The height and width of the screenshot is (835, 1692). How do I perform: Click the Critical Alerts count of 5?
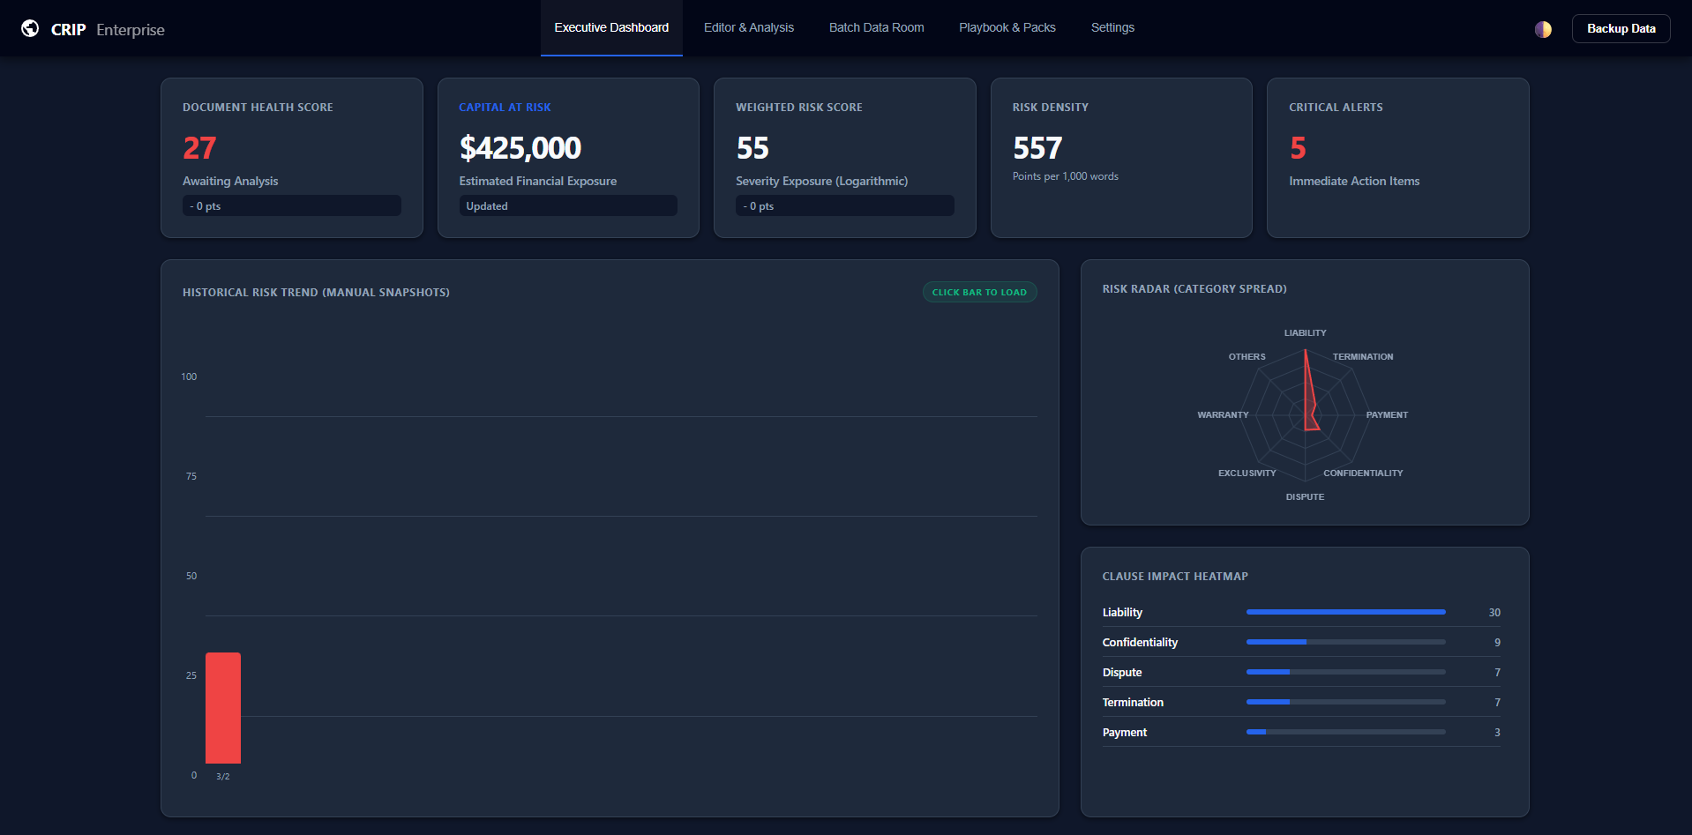pyautogui.click(x=1297, y=147)
